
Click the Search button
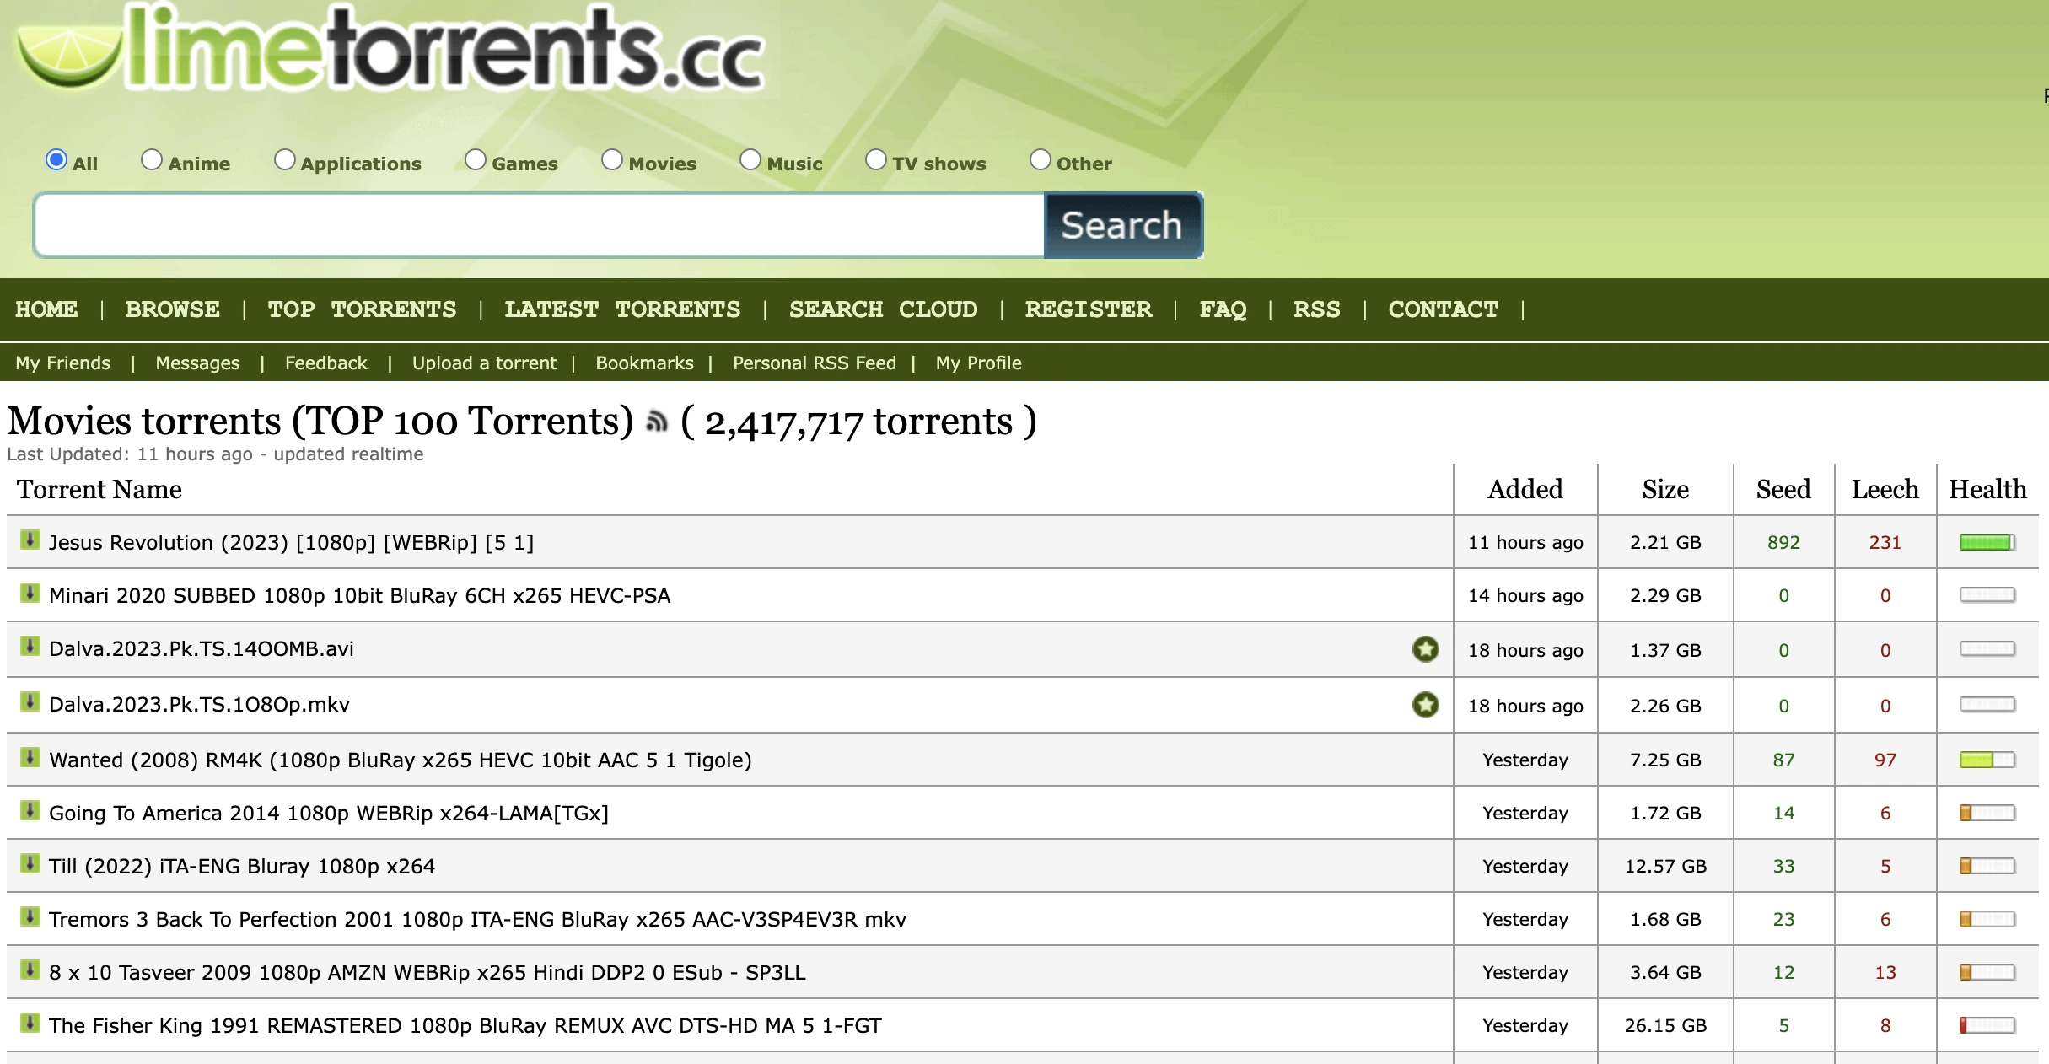pos(1123,225)
